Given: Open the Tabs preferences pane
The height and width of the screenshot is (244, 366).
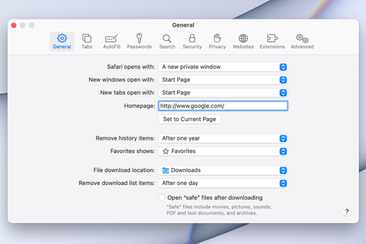Looking at the screenshot, I should click(x=87, y=41).
